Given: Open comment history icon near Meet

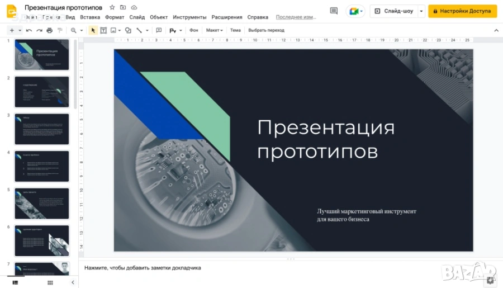Looking at the screenshot, I should point(334,11).
